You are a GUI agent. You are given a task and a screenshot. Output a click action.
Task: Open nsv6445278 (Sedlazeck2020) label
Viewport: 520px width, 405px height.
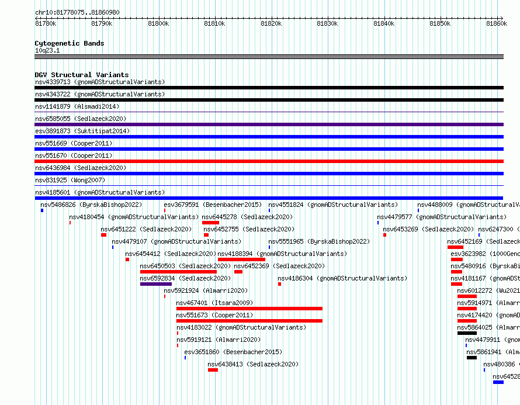(x=247, y=217)
